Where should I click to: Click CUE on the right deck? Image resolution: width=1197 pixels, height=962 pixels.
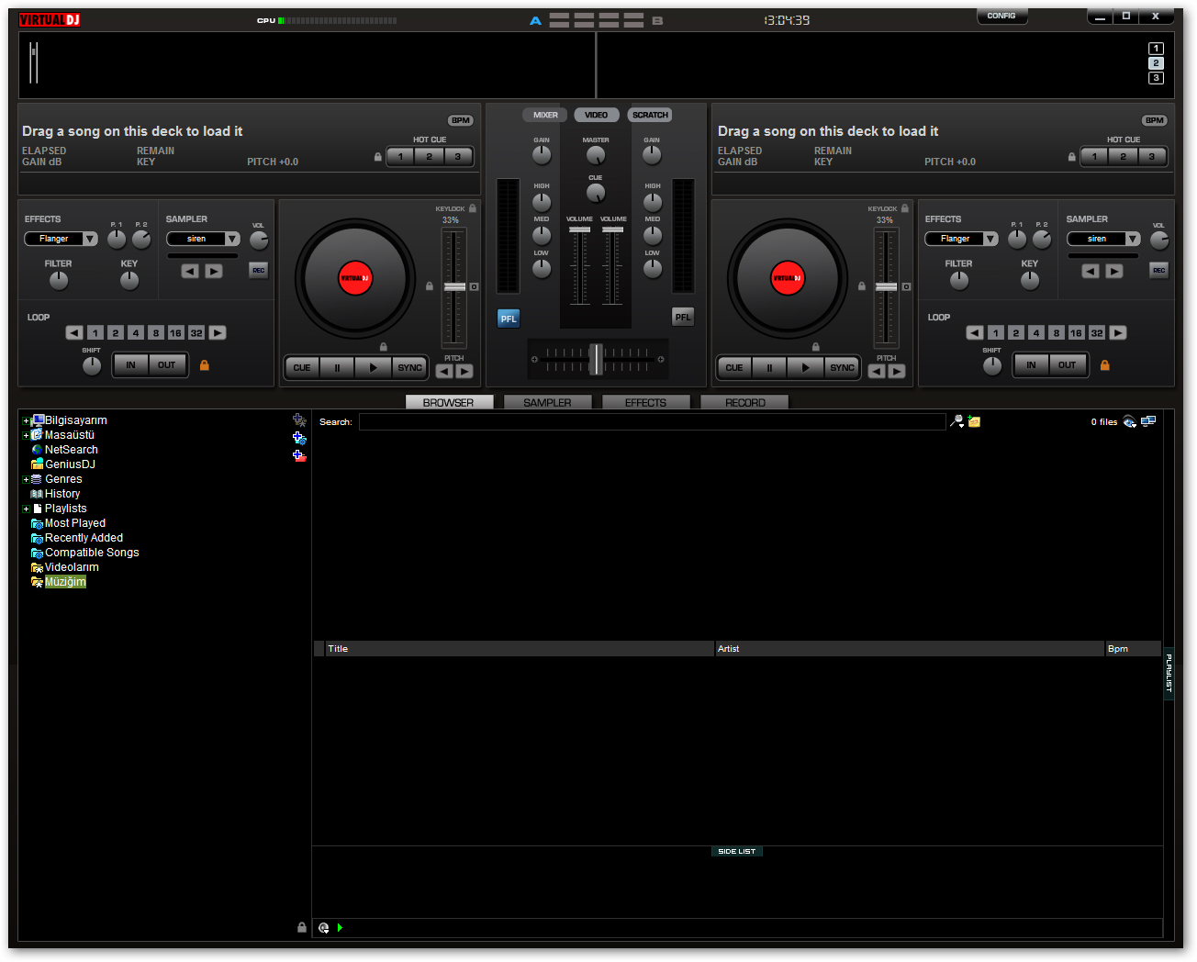[x=734, y=367]
